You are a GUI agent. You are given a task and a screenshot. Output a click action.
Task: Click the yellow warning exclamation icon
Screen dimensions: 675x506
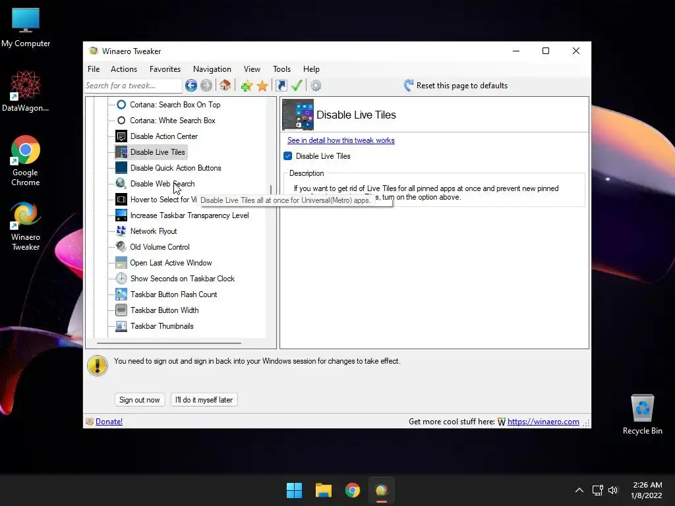pyautogui.click(x=98, y=366)
